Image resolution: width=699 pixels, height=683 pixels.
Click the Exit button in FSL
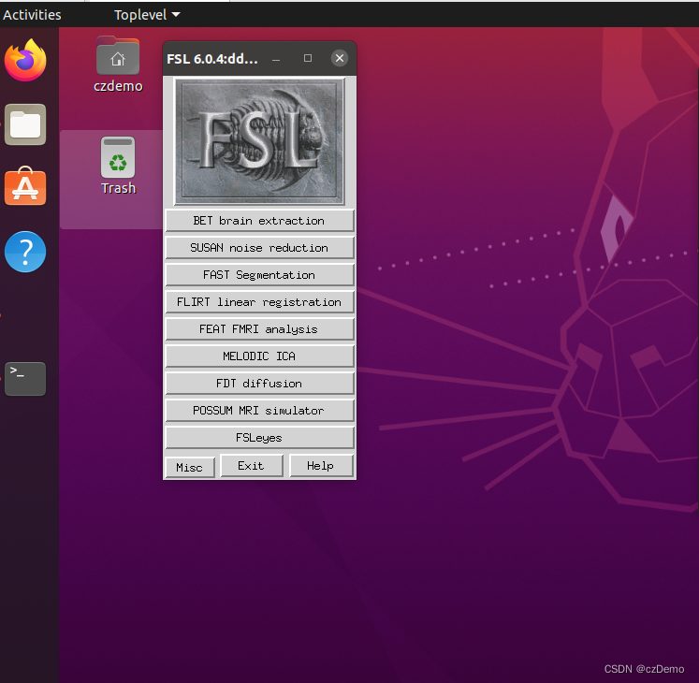(x=252, y=466)
